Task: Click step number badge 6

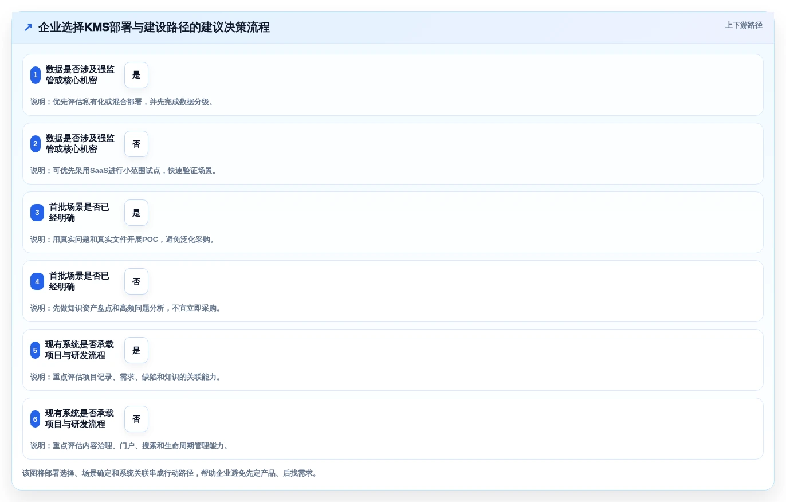Action: (35, 419)
